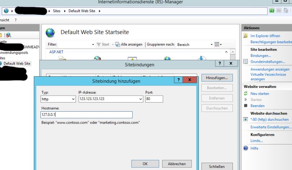Click the browse website icon beside *:80

[x=245, y=119]
